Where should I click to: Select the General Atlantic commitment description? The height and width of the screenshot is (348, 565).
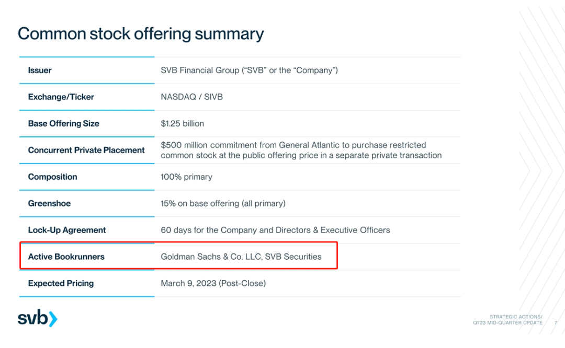coord(301,150)
